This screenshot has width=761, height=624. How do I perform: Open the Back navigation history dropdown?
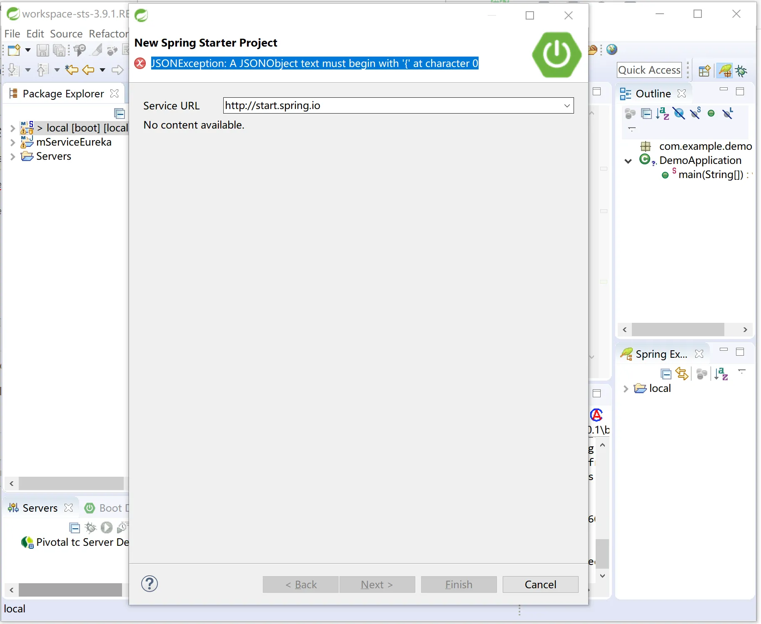[102, 69]
